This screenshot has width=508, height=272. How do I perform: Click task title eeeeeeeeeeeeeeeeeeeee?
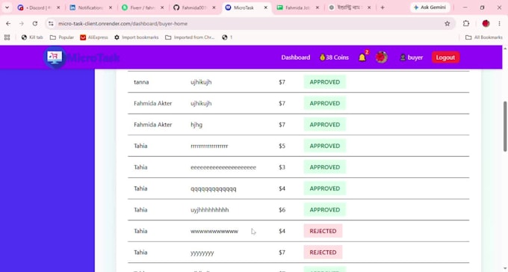tap(223, 167)
